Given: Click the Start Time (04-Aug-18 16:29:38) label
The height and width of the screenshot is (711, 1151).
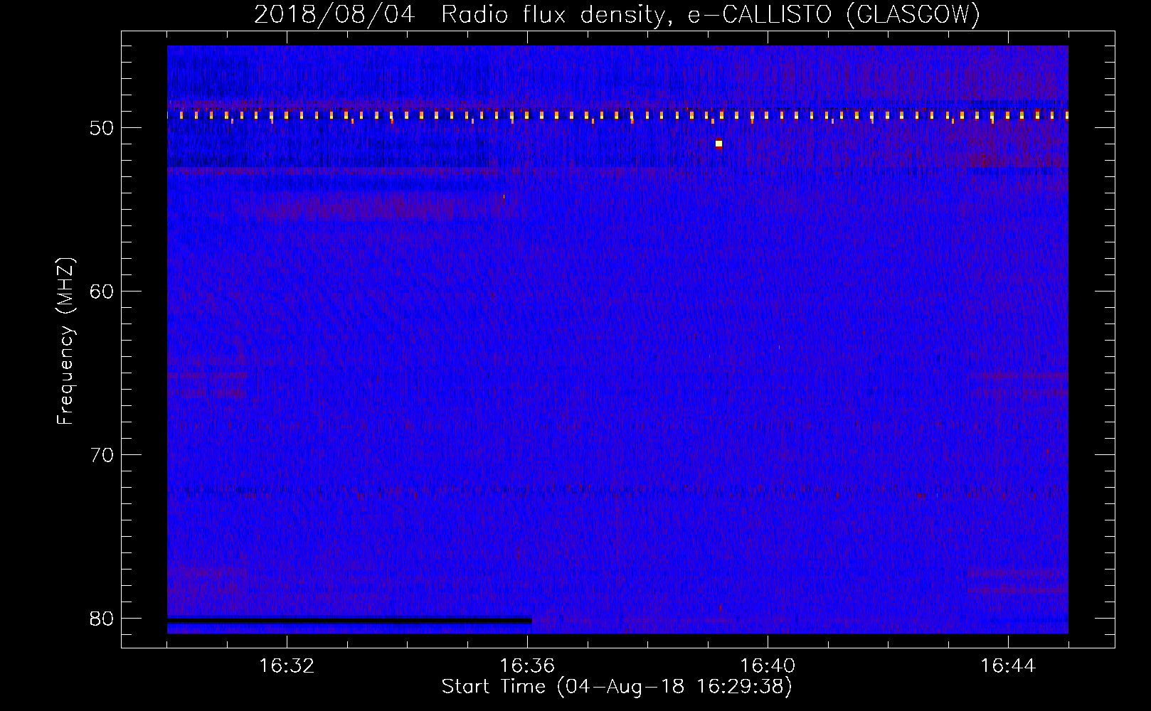Looking at the screenshot, I should [617, 687].
